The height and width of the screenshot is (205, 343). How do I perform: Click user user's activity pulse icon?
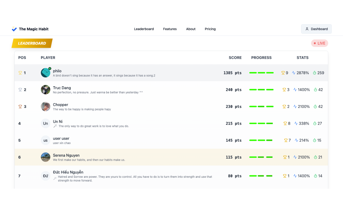click(x=297, y=140)
